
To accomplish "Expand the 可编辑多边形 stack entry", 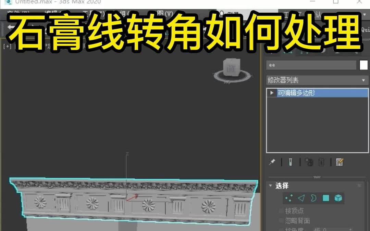I will point(271,92).
